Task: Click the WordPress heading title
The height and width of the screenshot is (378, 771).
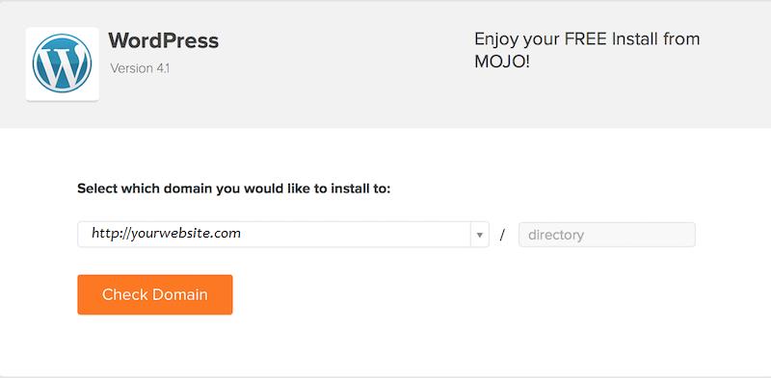Action: click(164, 40)
